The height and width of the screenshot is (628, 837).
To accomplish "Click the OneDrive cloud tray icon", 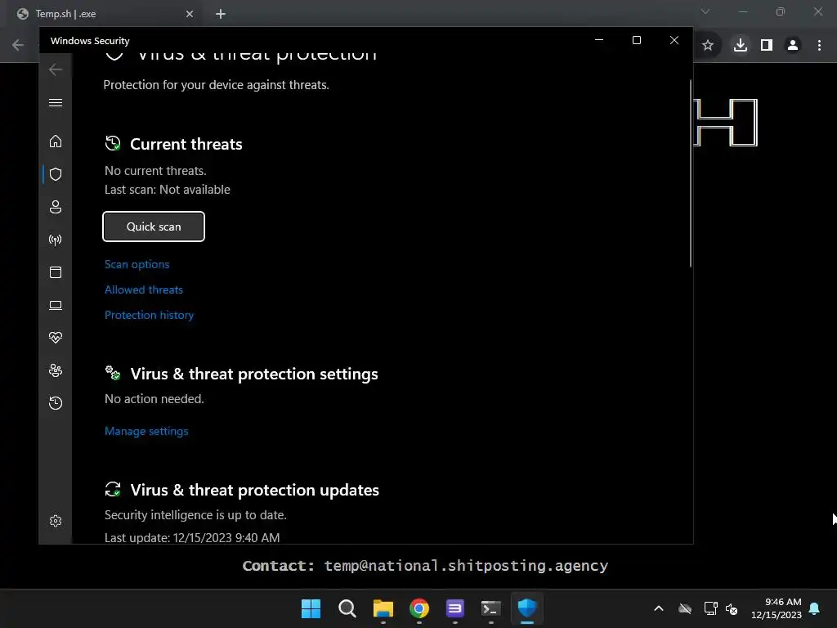I will (x=685, y=608).
